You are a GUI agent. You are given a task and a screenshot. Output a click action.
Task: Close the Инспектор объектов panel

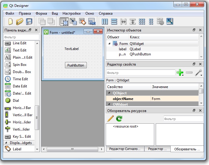coord(200,30)
